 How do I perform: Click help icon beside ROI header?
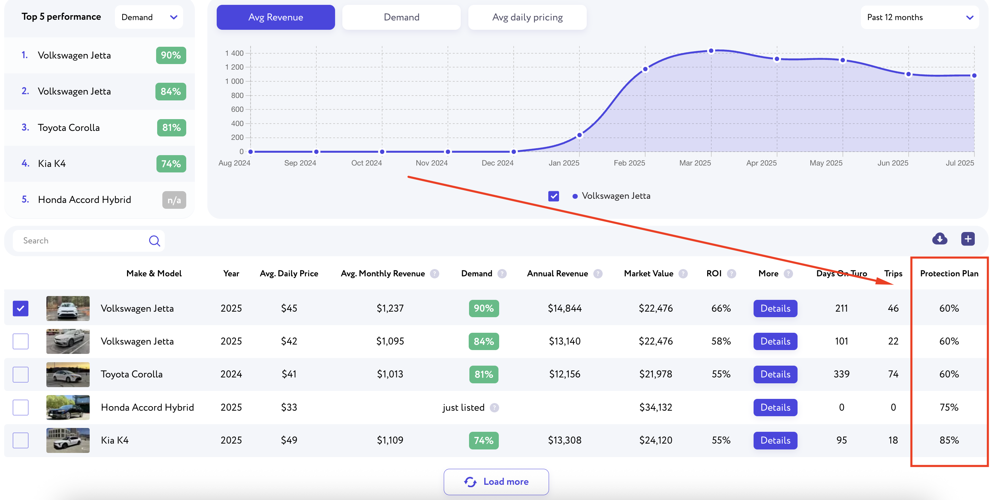point(731,274)
